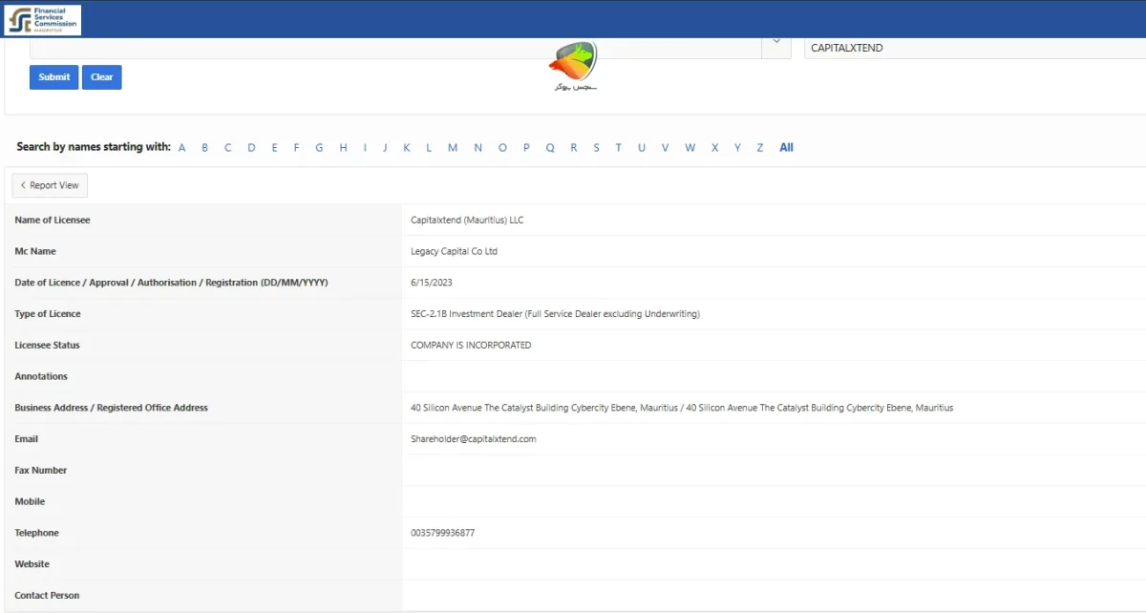Filter names starting with V

pos(665,147)
